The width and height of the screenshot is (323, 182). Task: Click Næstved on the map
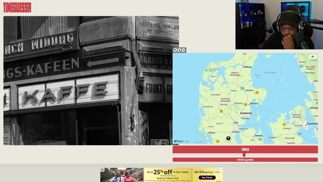pyautogui.click(x=291, y=143)
